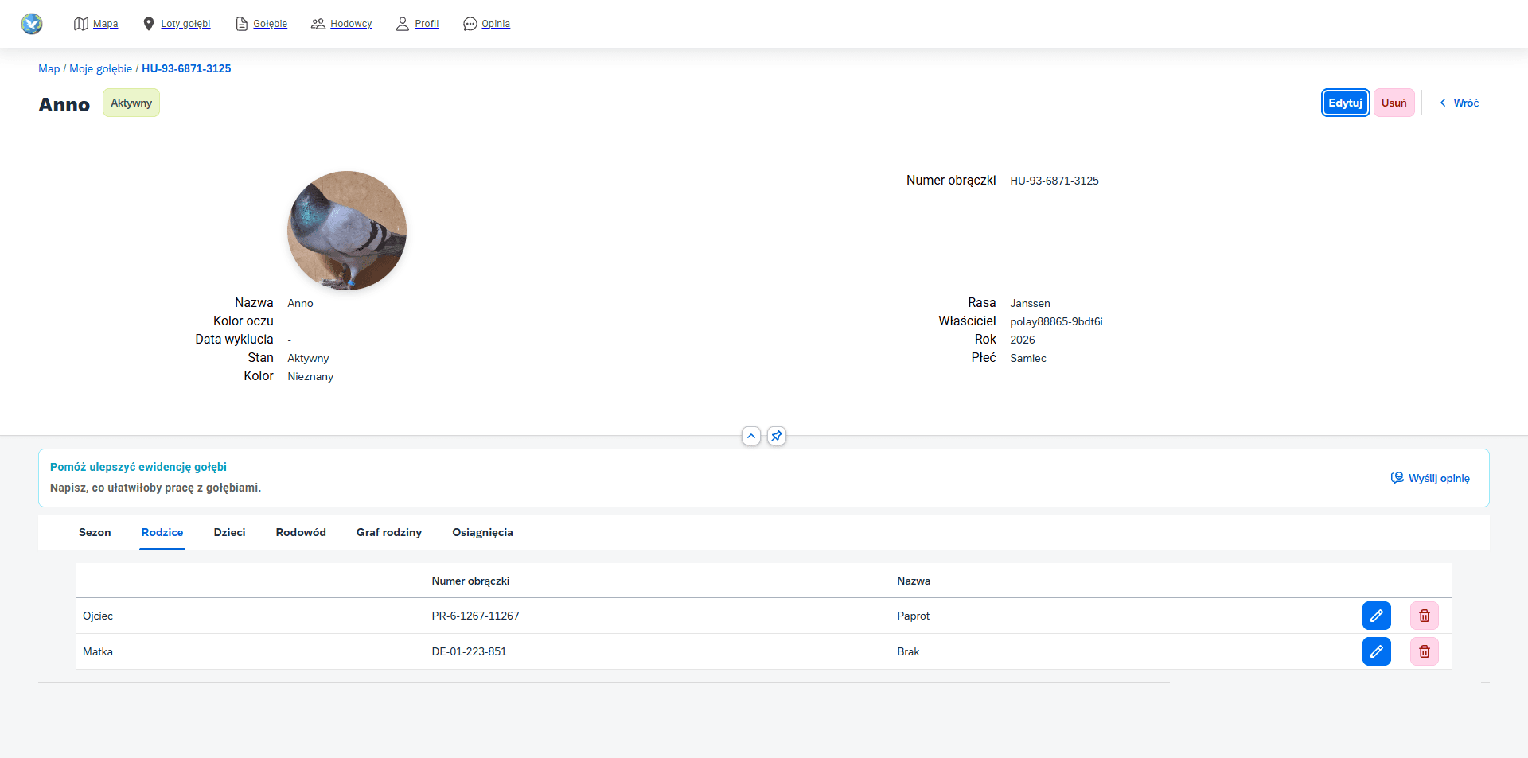
Task: Pin the details panel with pushpin icon
Action: pyautogui.click(x=777, y=436)
